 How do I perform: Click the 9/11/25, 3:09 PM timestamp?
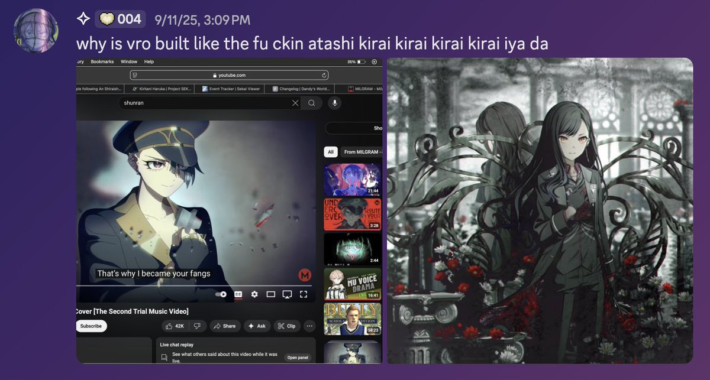click(x=202, y=20)
